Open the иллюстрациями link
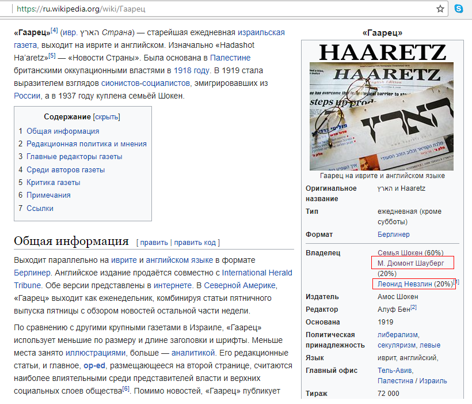 96,353
